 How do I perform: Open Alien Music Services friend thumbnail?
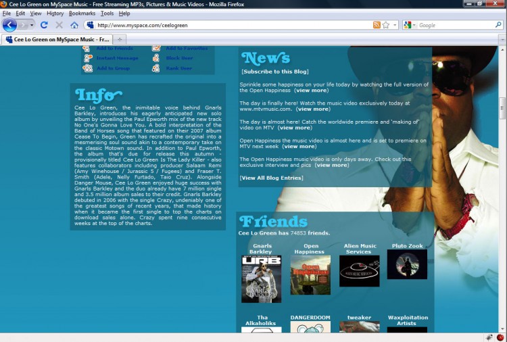pyautogui.click(x=360, y=271)
